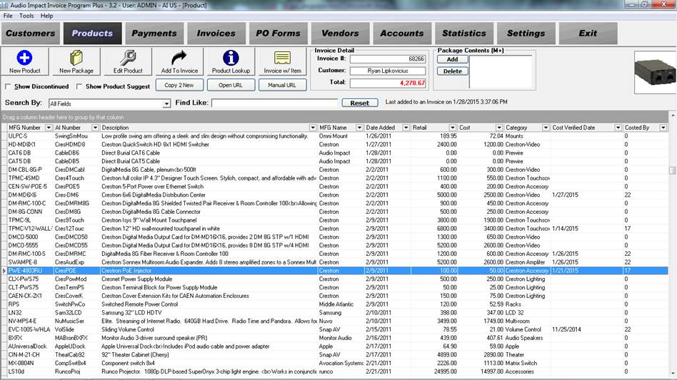Expand the Search By All Fields dropdown
Image resolution: width=677 pixels, height=380 pixels.
point(166,104)
